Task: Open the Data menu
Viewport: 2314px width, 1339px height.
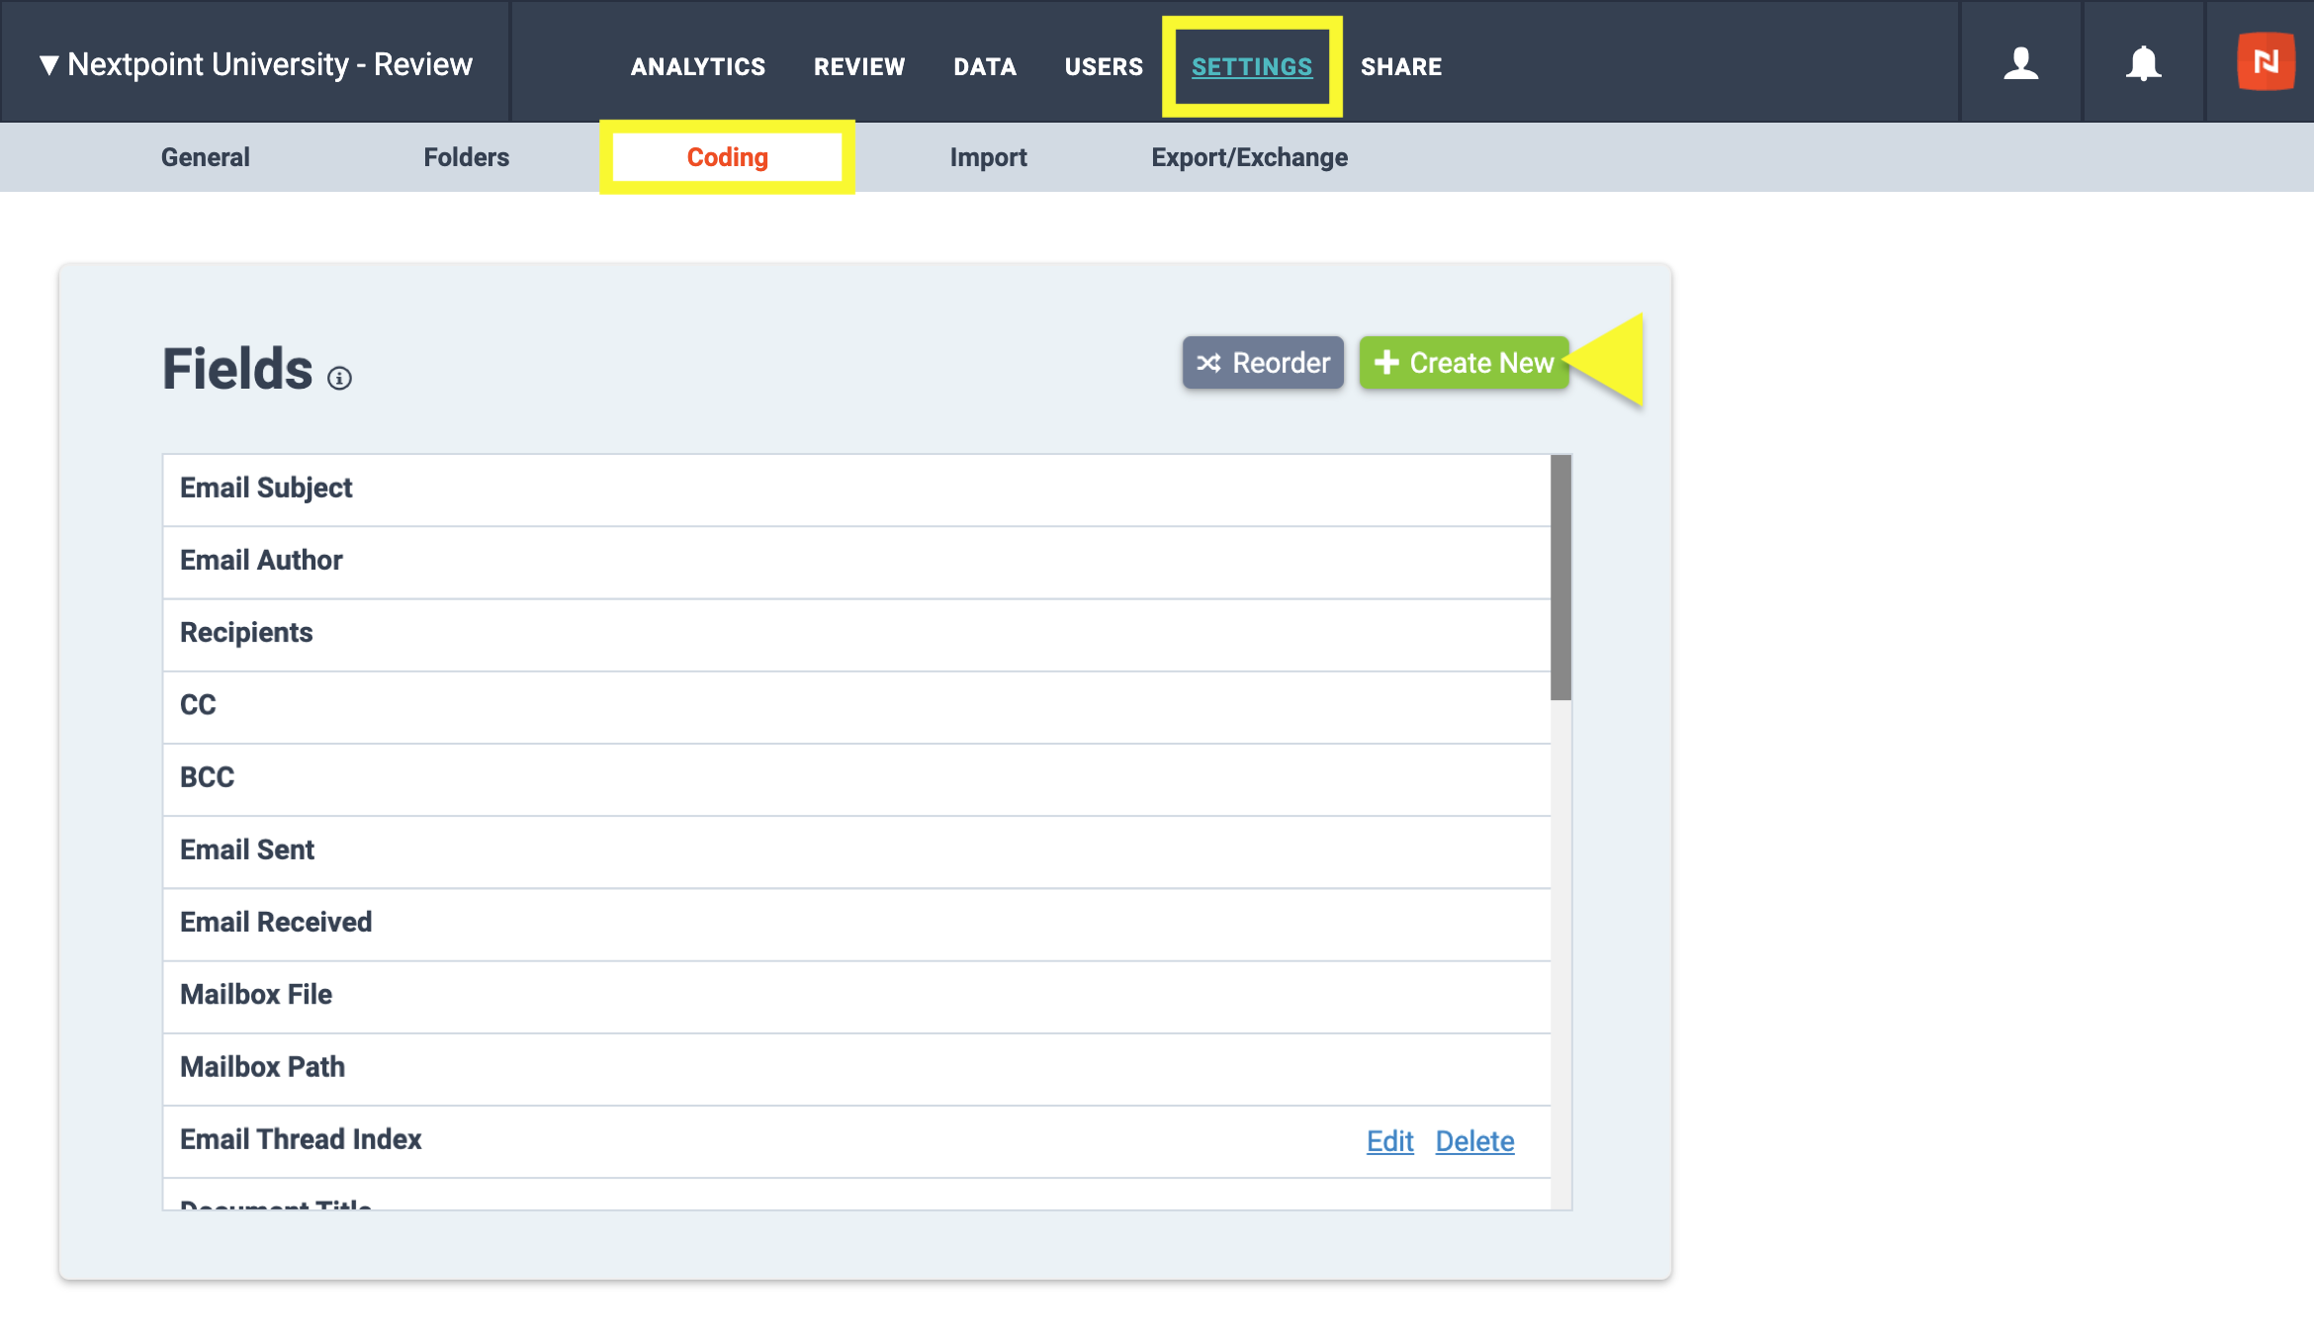Action: [x=985, y=66]
